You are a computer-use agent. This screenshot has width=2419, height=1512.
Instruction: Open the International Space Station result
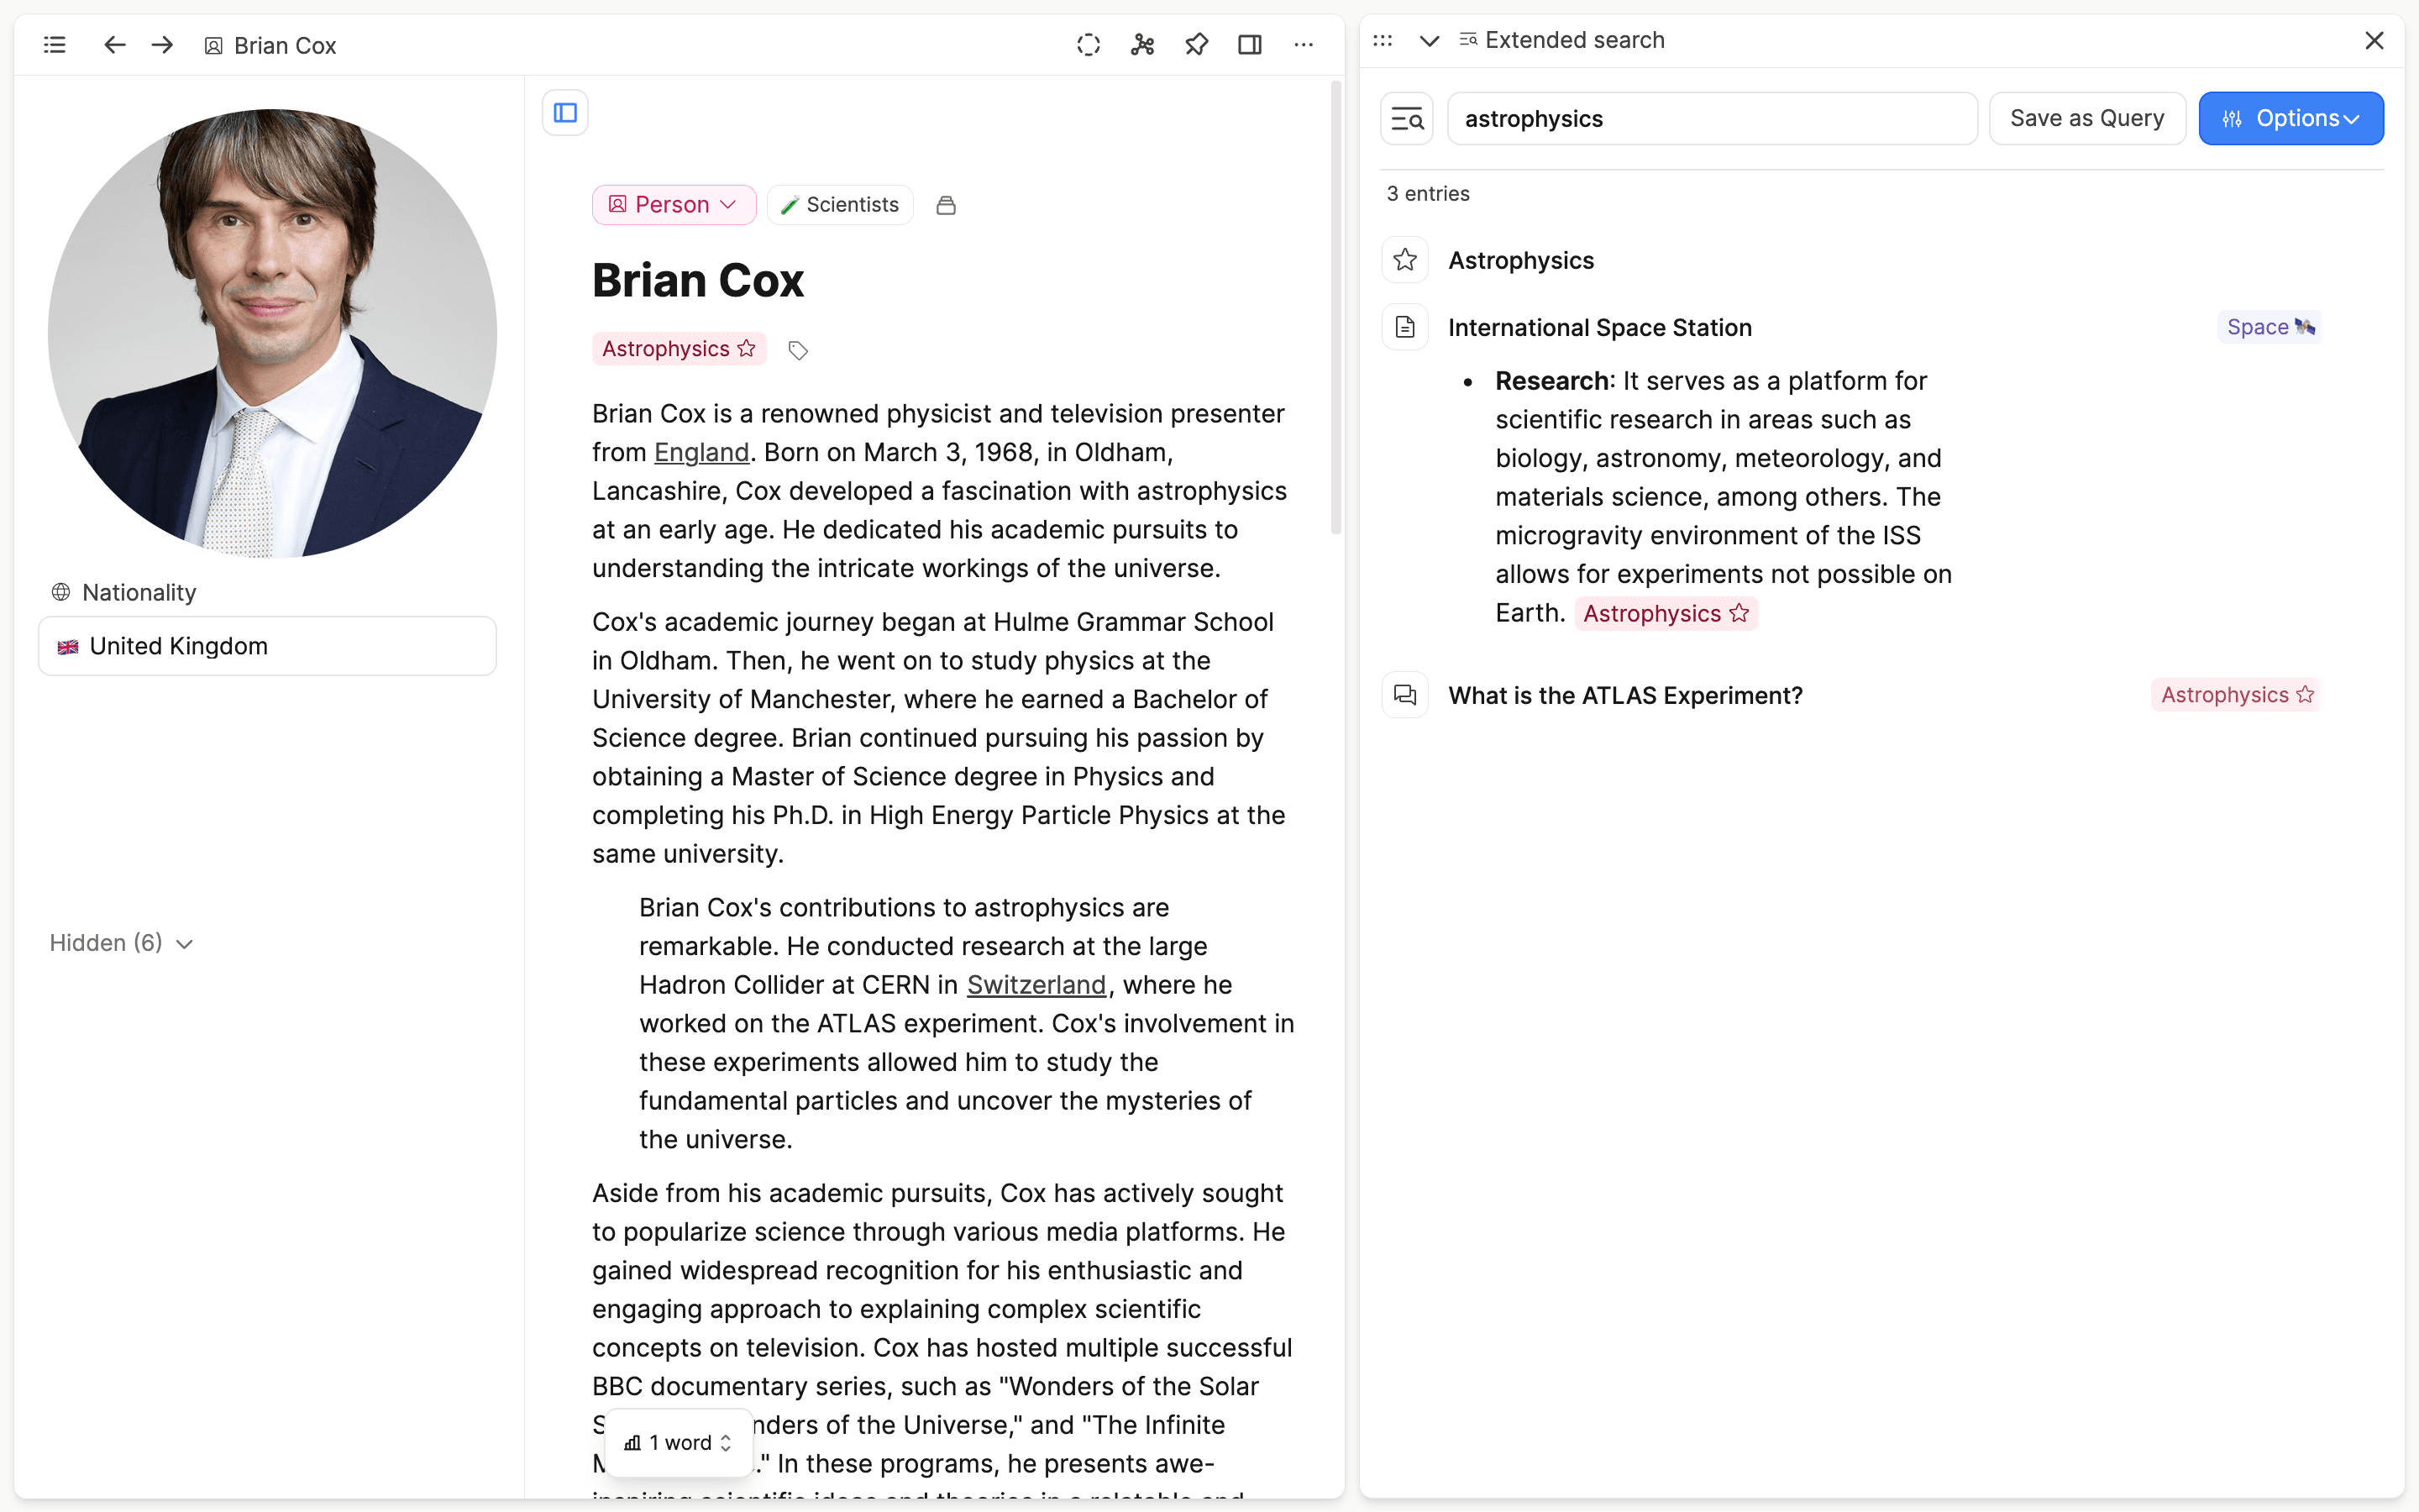pyautogui.click(x=1598, y=328)
